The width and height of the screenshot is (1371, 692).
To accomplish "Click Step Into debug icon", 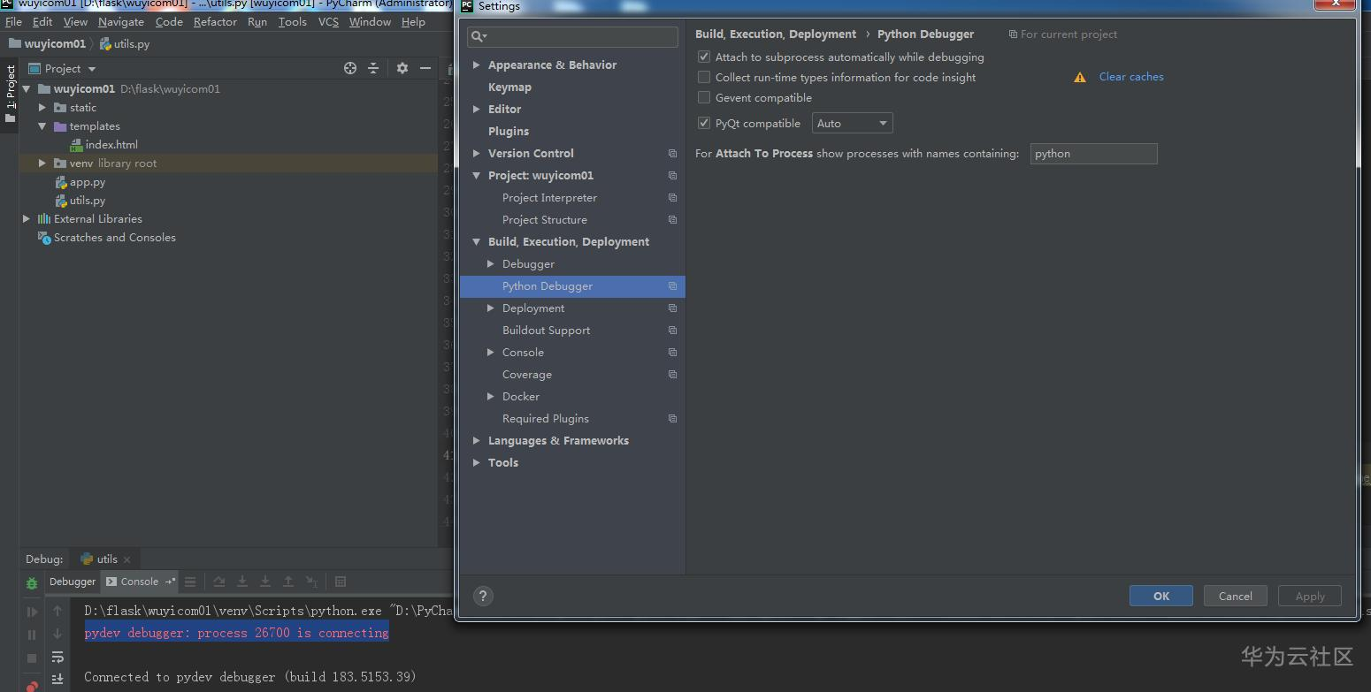I will point(242,582).
